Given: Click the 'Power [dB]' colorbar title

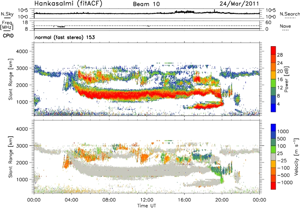Looking at the screenshot, I should click(286, 79).
